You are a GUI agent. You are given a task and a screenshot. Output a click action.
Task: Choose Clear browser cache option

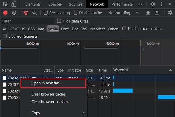(48, 94)
